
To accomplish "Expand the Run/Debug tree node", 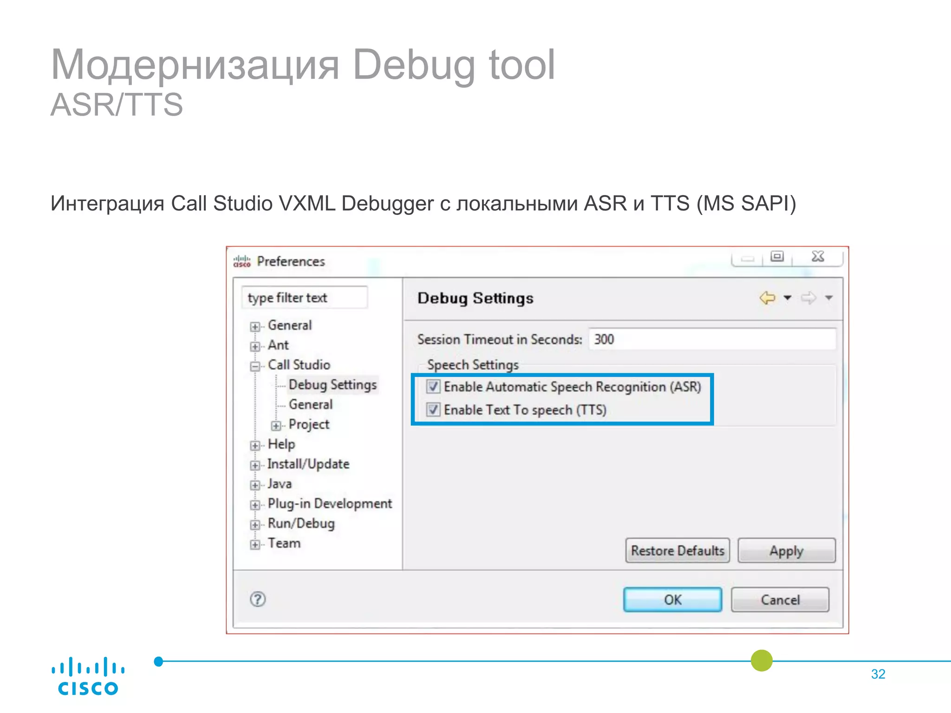I will pyautogui.click(x=254, y=525).
